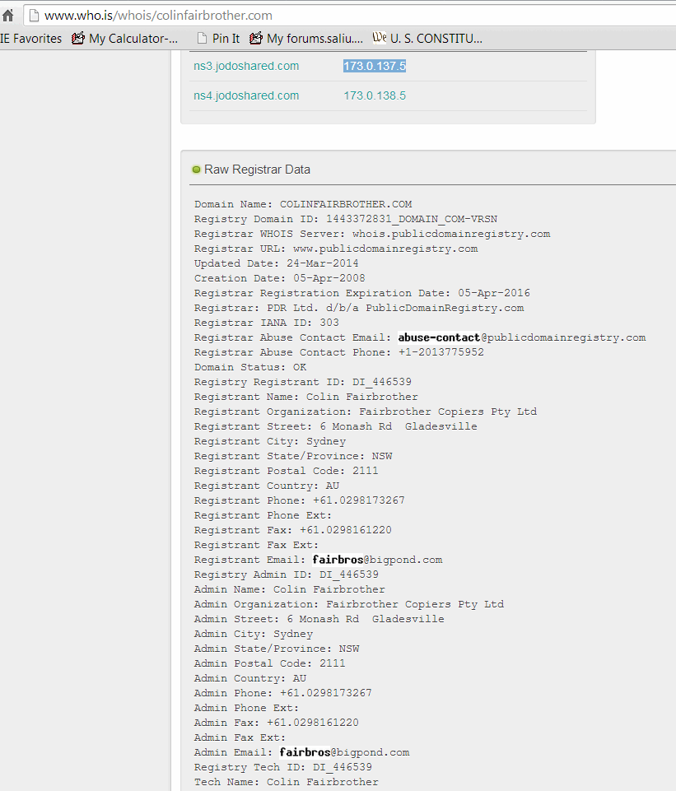The image size is (676, 791).
Task: Click the page icon in address bar
Action: (34, 16)
